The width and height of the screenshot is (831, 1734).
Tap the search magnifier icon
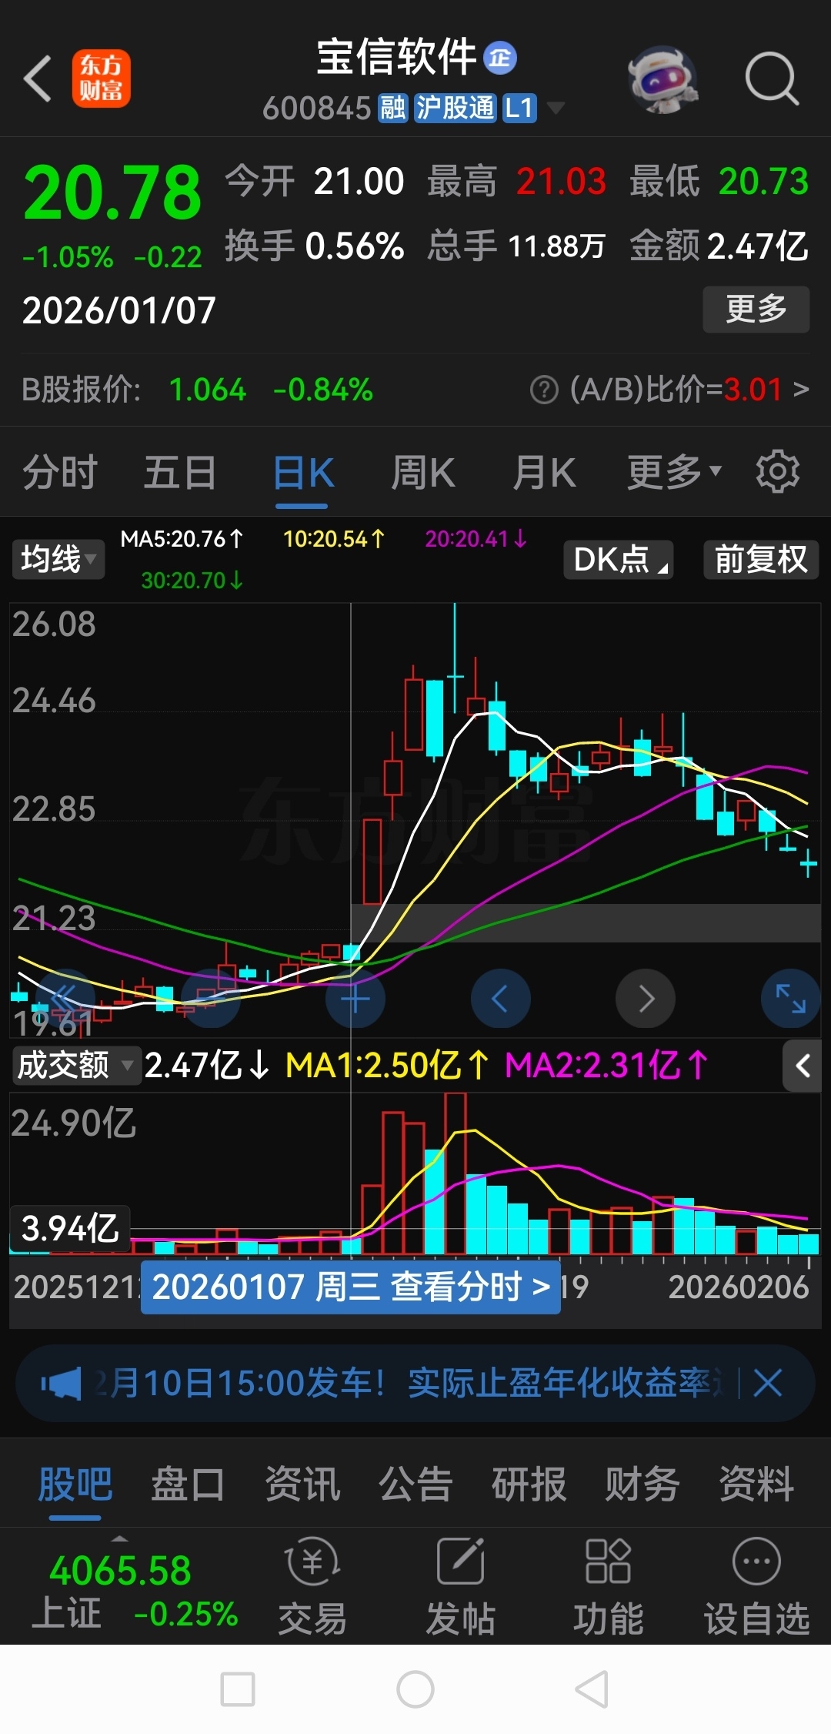click(772, 79)
